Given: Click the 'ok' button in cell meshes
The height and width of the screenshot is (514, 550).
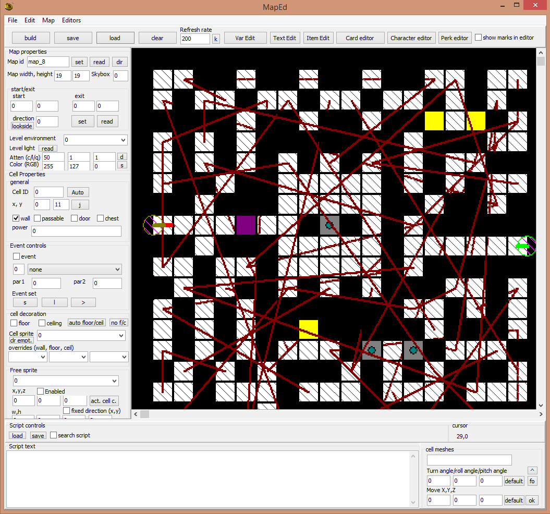Looking at the screenshot, I should 532,500.
